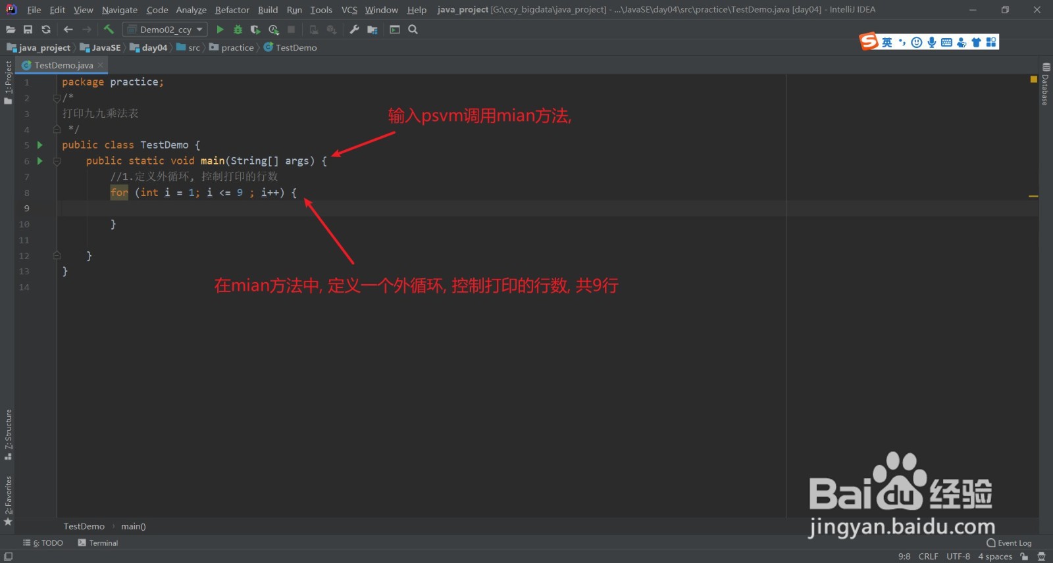Image resolution: width=1053 pixels, height=563 pixels.
Task: Click the Back navigation arrow
Action: tap(68, 30)
